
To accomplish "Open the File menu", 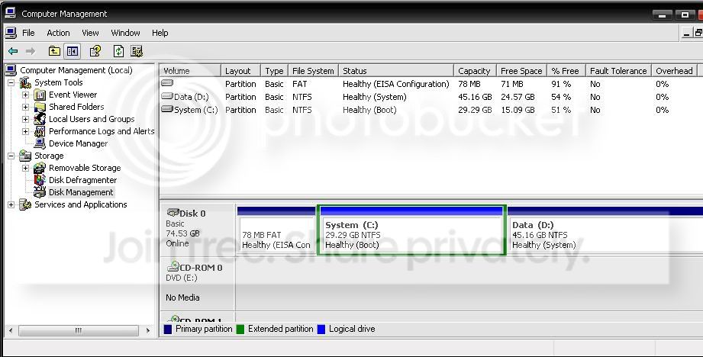I will [28, 33].
